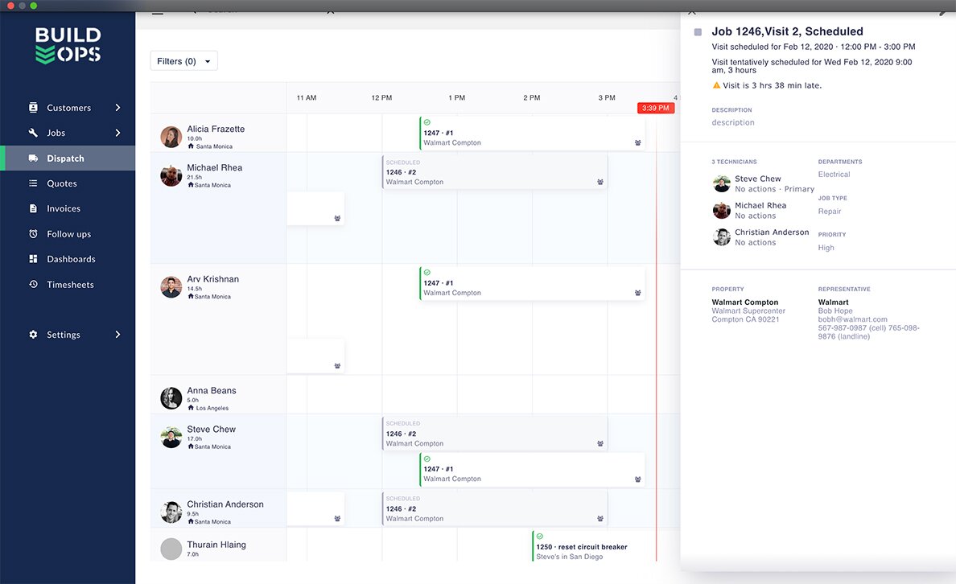Click the Follow ups clock icon
956x584 pixels.
point(33,233)
